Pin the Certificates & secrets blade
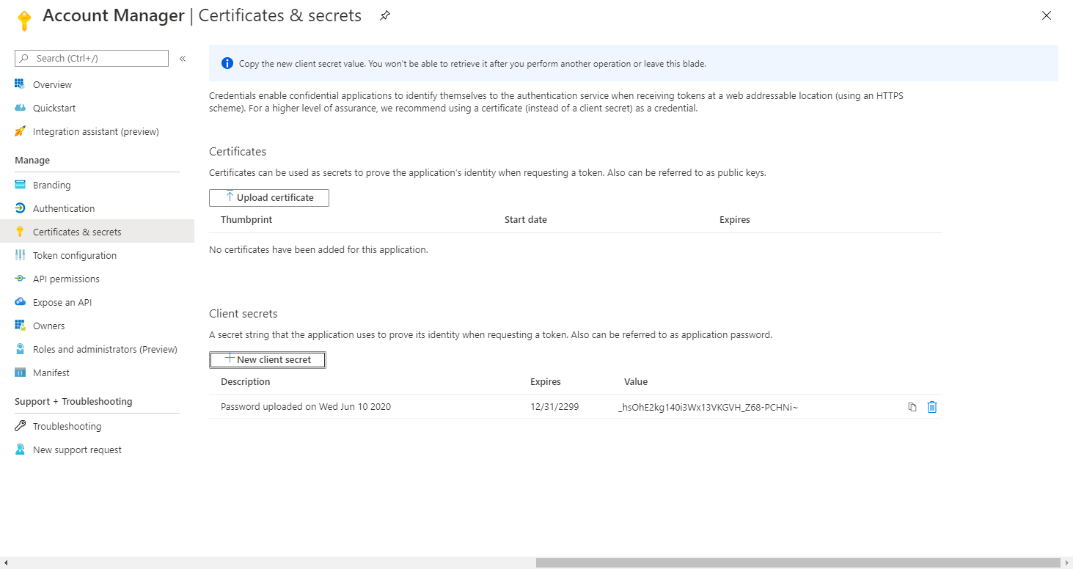1073x569 pixels. 385,15
